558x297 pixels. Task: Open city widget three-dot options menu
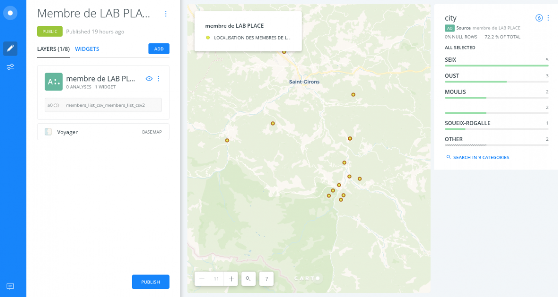(548, 18)
